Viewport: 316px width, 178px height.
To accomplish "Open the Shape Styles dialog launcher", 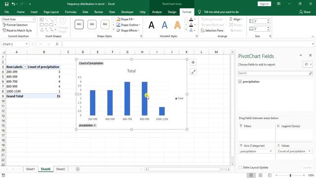I will [x=141, y=36].
